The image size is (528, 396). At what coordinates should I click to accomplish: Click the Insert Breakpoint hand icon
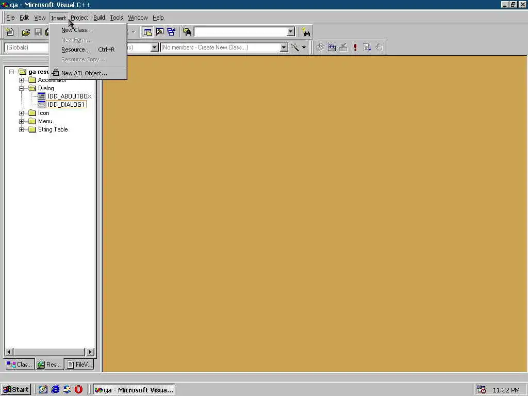pos(379,47)
